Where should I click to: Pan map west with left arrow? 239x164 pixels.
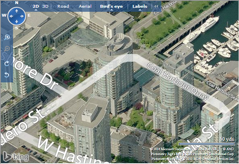[11, 16]
